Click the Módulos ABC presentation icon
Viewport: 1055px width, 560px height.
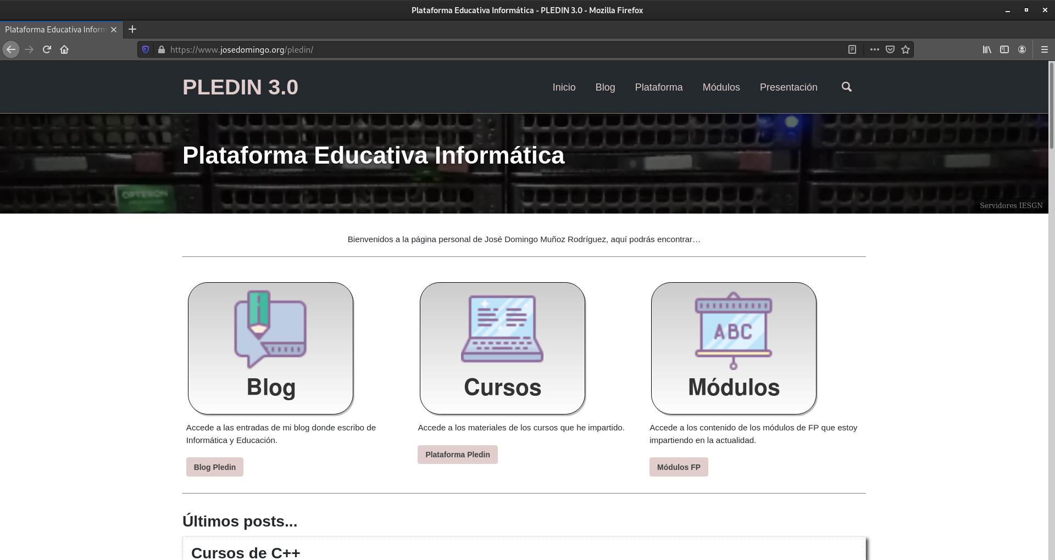tap(733, 329)
